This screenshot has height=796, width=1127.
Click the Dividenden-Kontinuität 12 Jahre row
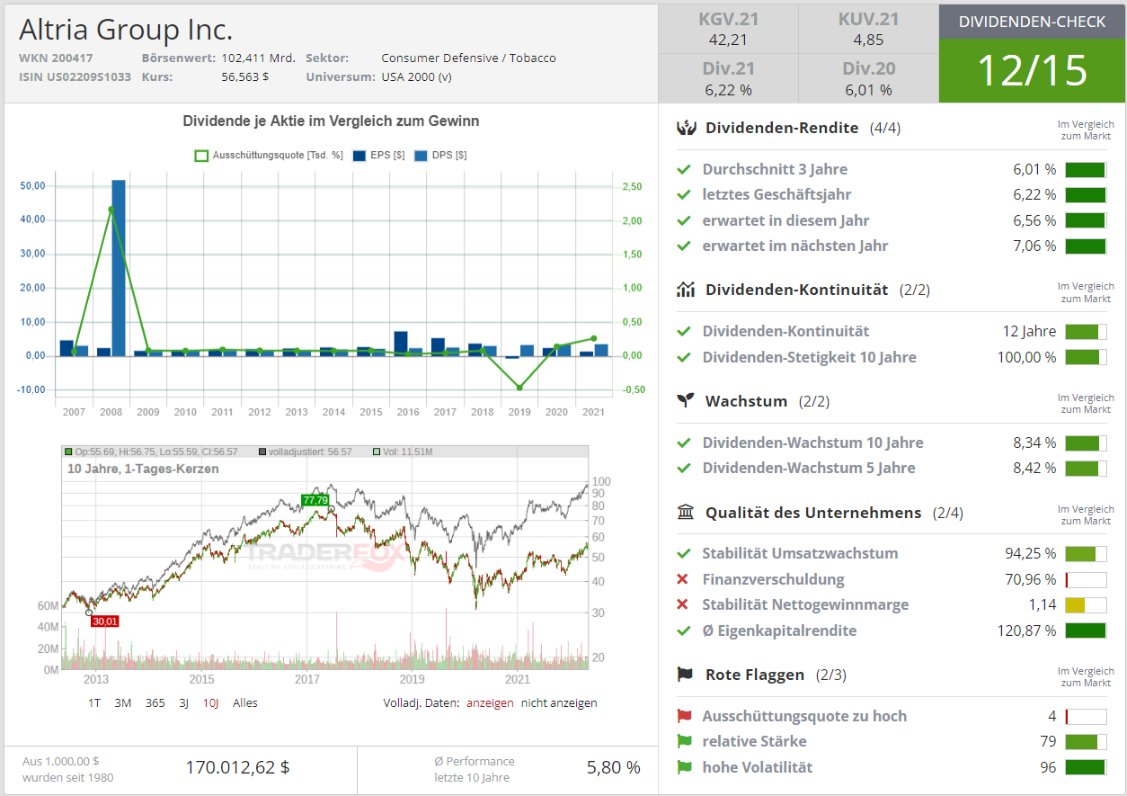pos(892,331)
